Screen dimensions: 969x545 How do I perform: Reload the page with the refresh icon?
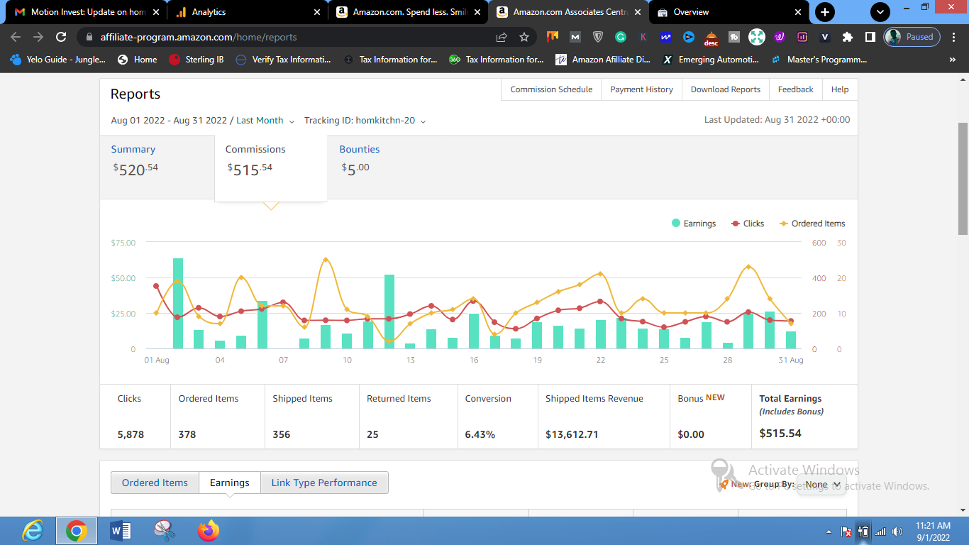61,37
